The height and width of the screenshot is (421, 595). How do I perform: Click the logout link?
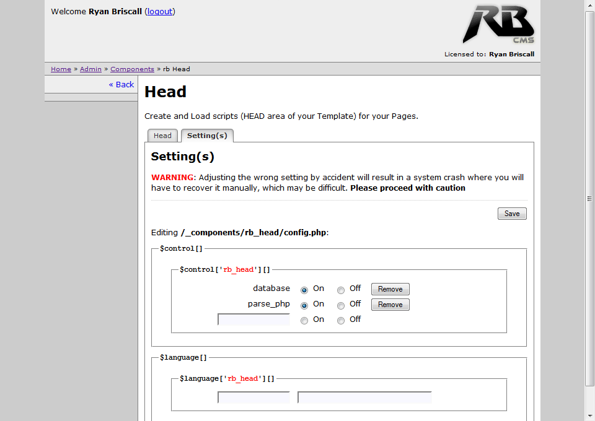(x=160, y=11)
